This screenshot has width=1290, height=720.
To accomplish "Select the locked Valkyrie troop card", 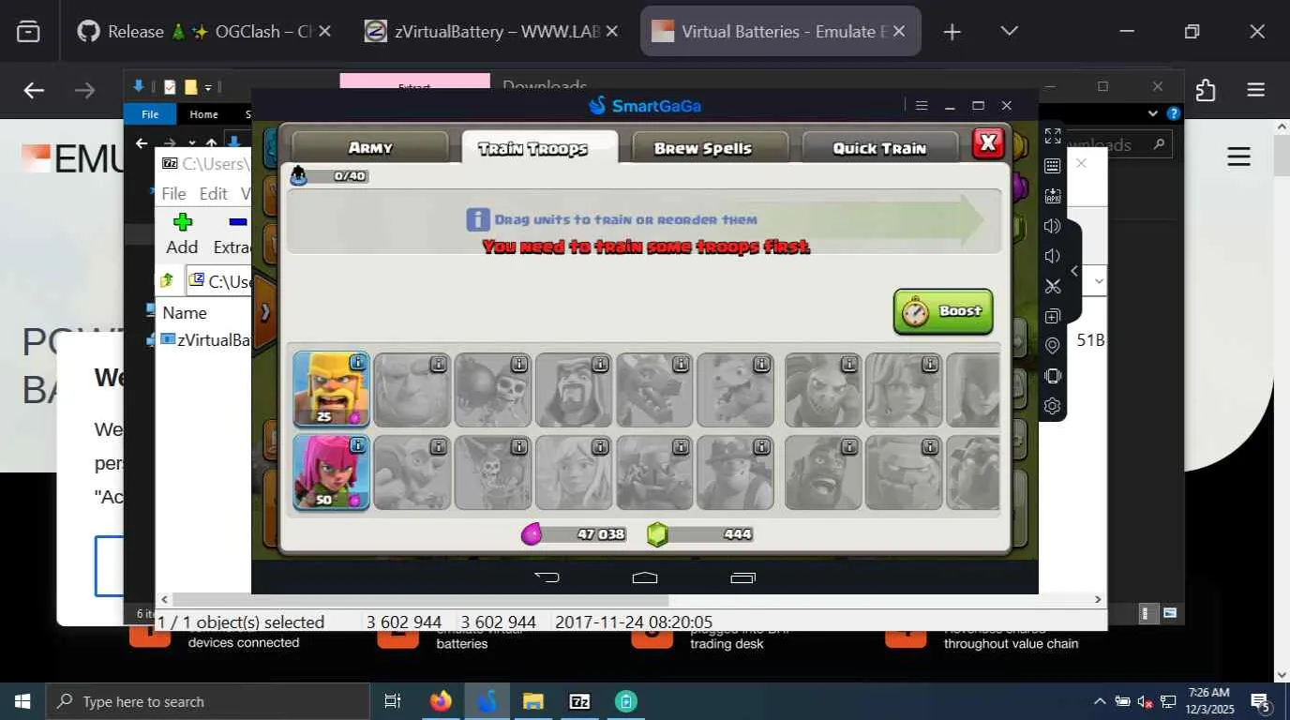I will pyautogui.click(x=904, y=389).
